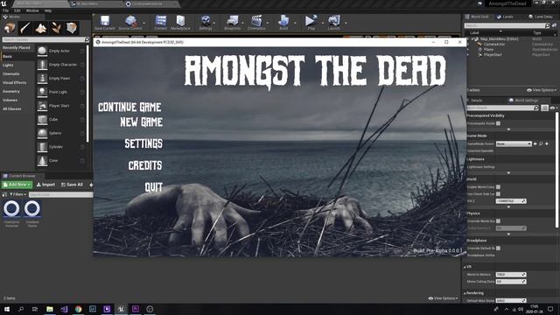
Task: Click the Player Start icon
Action: pyautogui.click(x=42, y=106)
